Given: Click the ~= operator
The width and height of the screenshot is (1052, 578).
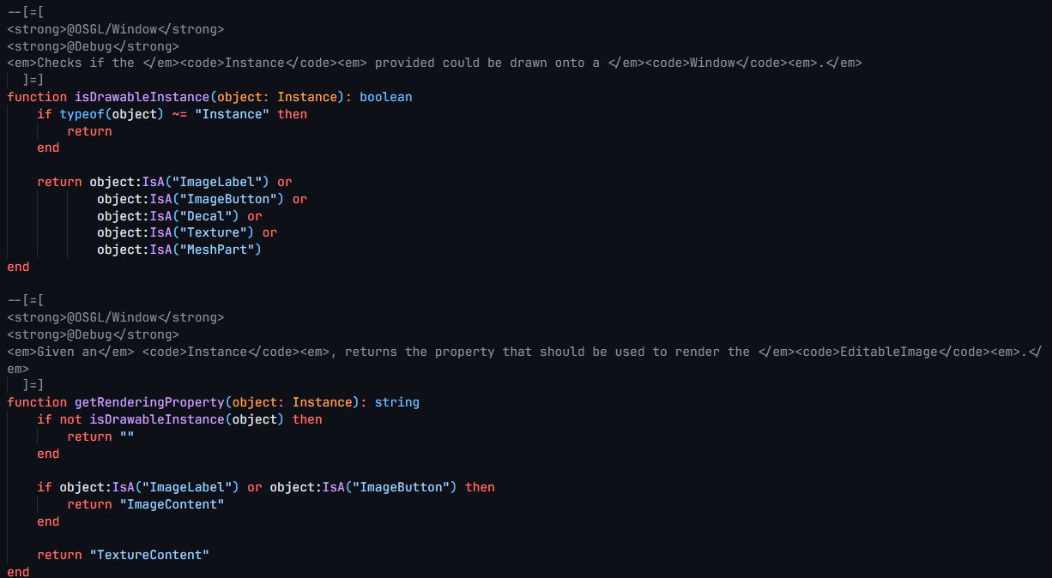Looking at the screenshot, I should (x=179, y=114).
